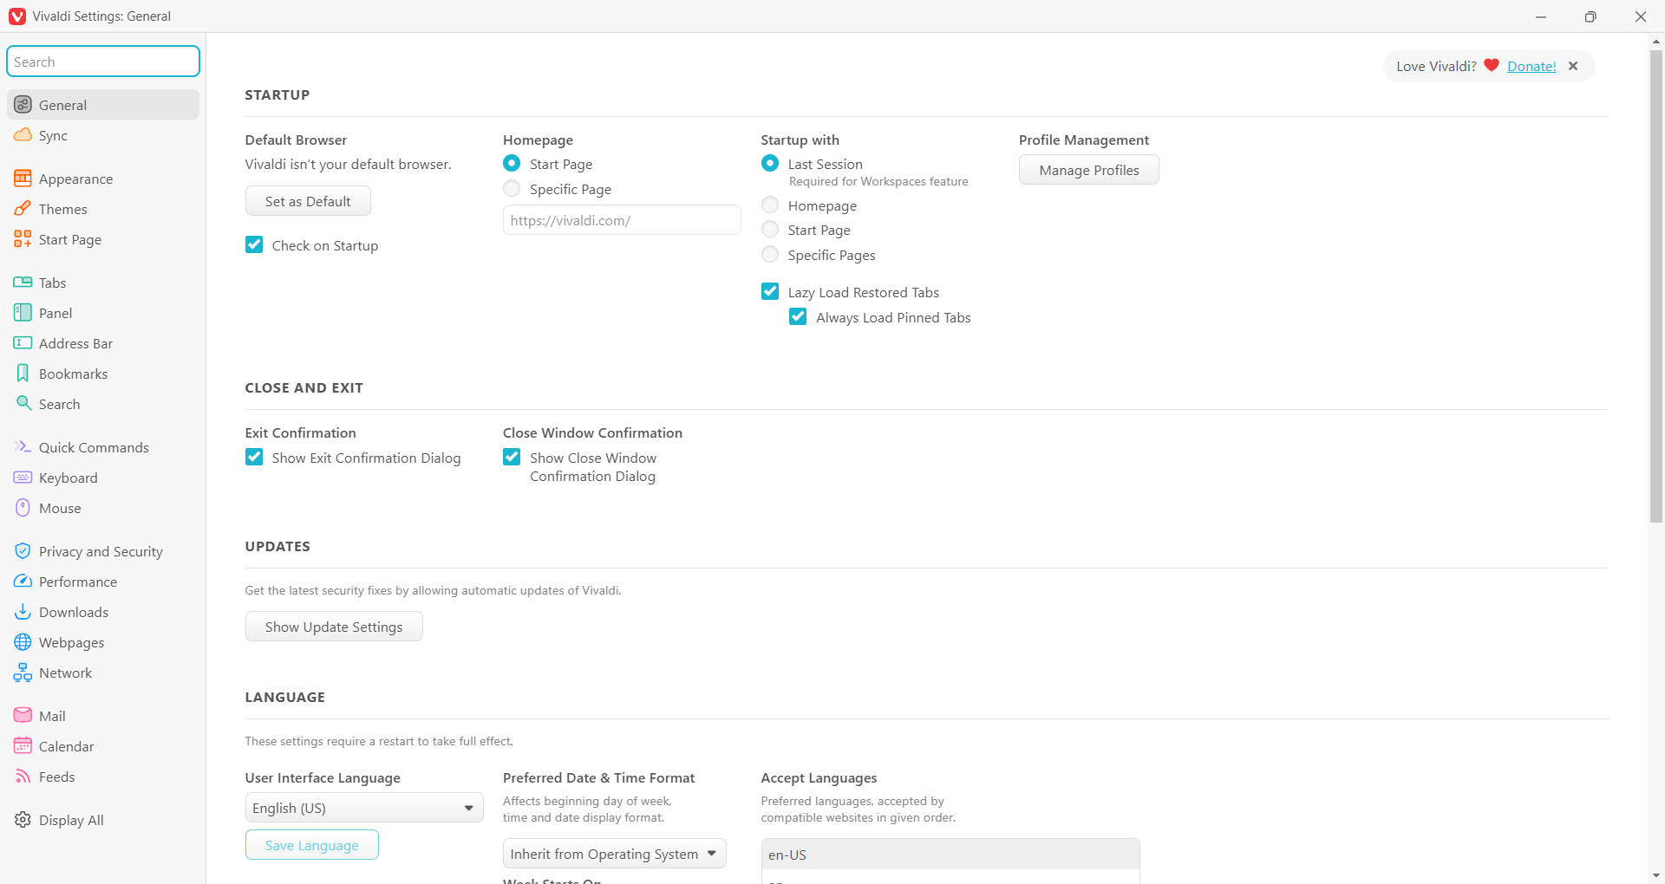Select the Privacy and Security shield icon
The image size is (1665, 884).
coord(23,551)
